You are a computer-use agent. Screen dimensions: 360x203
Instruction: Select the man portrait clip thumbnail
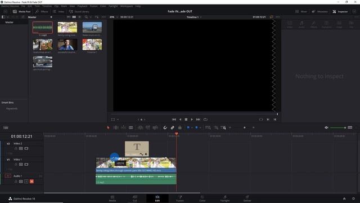coord(67,45)
